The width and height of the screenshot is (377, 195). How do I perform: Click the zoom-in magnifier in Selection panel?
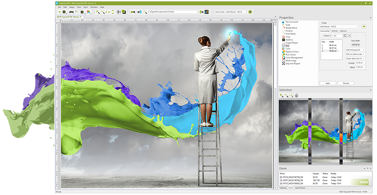pyautogui.click(x=281, y=95)
